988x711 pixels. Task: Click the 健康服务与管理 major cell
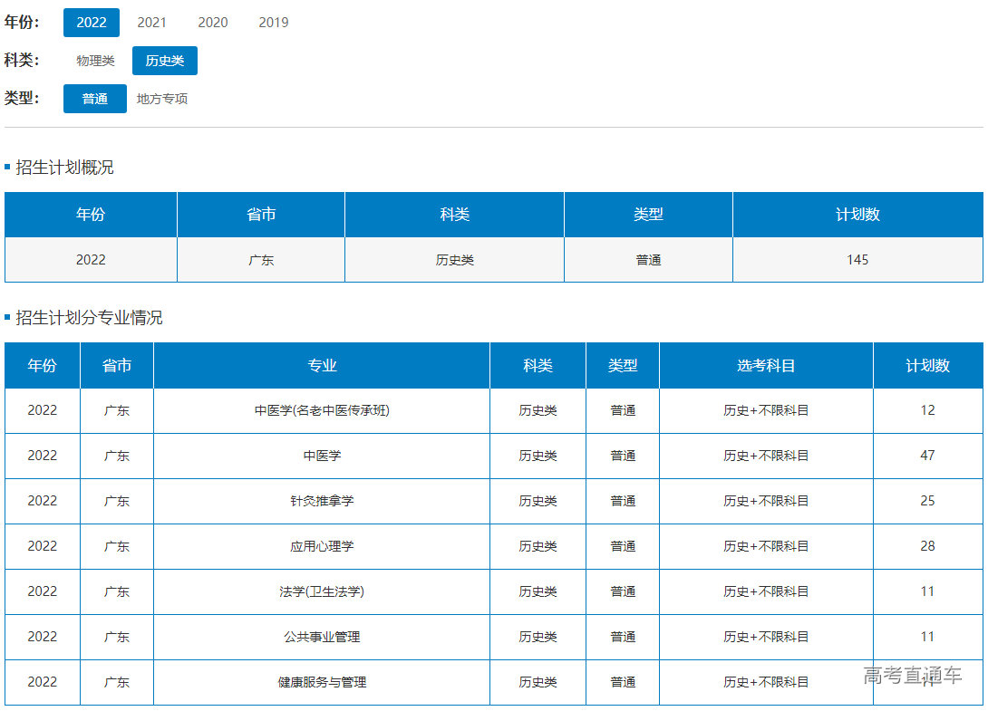[322, 682]
